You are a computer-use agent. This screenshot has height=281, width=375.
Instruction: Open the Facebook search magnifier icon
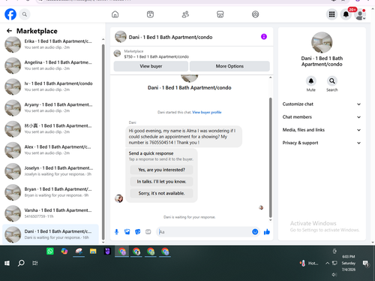tap(25, 14)
